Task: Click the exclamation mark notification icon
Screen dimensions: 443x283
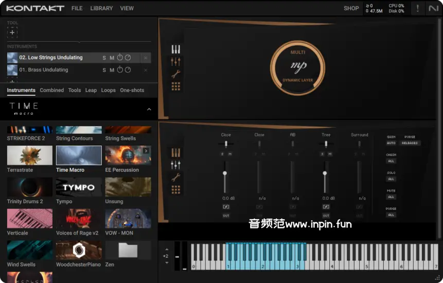Action: click(x=417, y=8)
